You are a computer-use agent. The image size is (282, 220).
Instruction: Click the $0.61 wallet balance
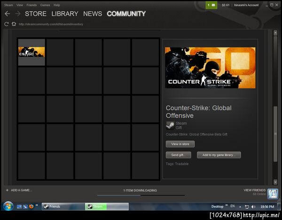[x=226, y=5]
